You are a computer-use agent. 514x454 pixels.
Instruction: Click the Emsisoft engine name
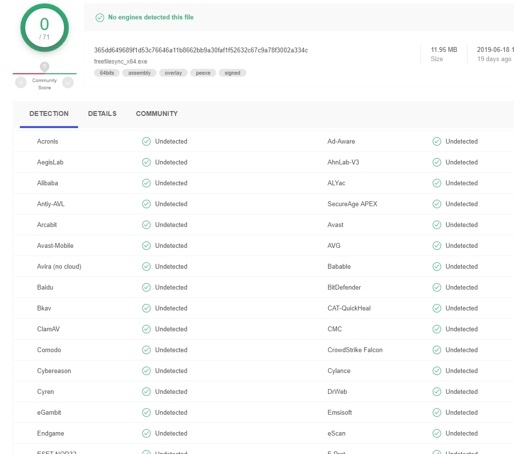pyautogui.click(x=339, y=413)
